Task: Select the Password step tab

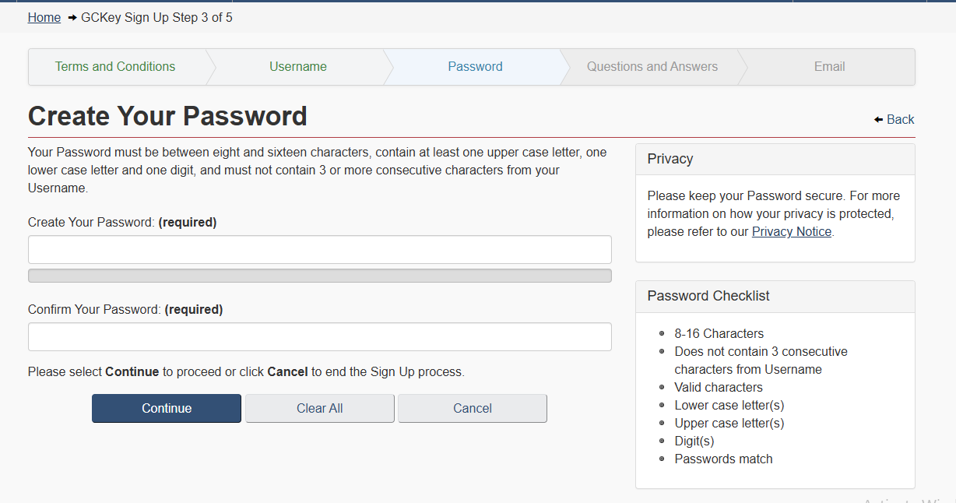Action: (x=475, y=67)
